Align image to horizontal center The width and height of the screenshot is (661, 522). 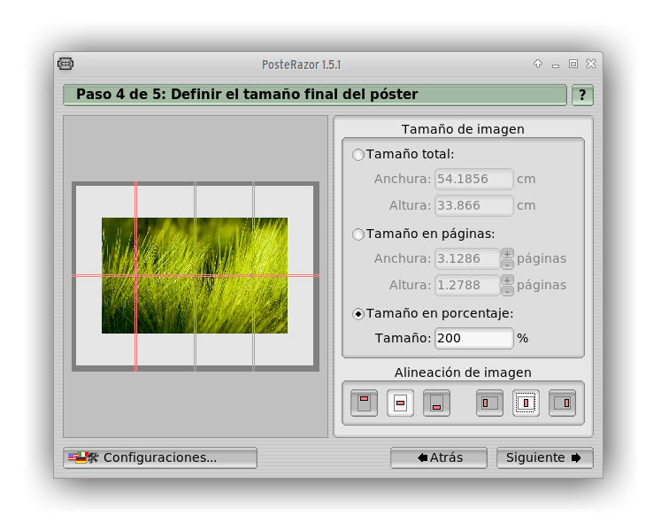(x=526, y=403)
